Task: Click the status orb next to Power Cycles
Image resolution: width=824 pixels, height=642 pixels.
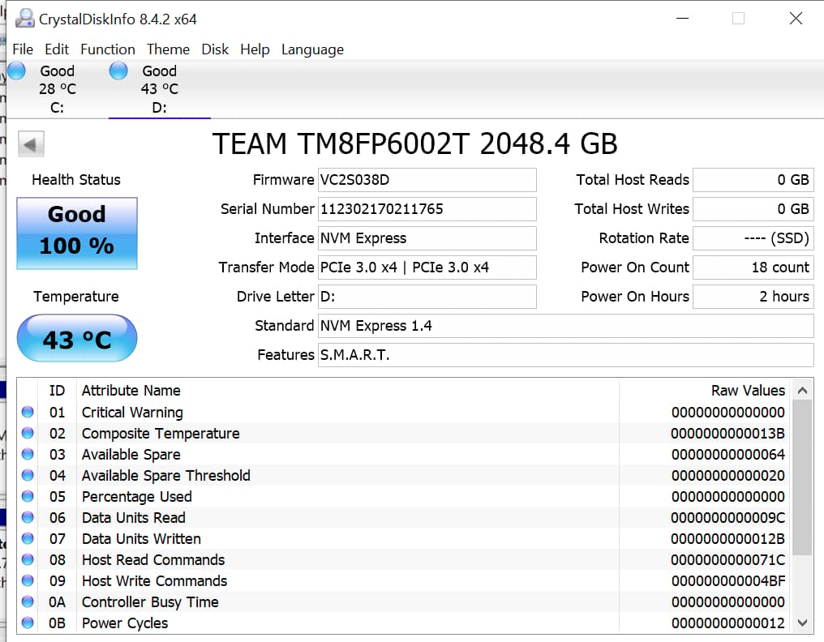Action: pyautogui.click(x=28, y=623)
